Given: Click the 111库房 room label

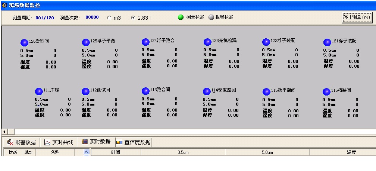Looking at the screenshot, I should [x=51, y=90].
